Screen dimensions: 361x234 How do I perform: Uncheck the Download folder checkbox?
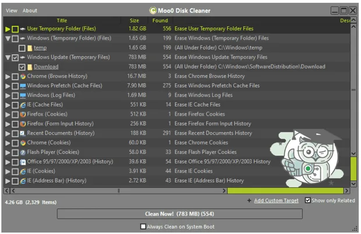coord(22,67)
